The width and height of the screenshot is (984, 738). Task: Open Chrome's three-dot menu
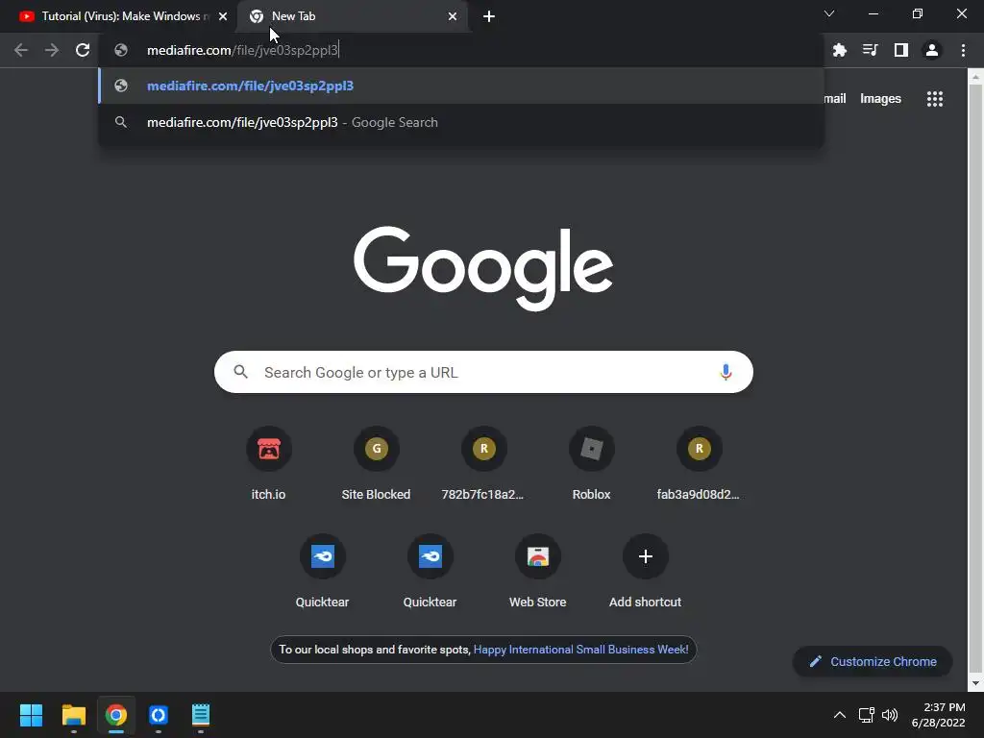click(963, 50)
